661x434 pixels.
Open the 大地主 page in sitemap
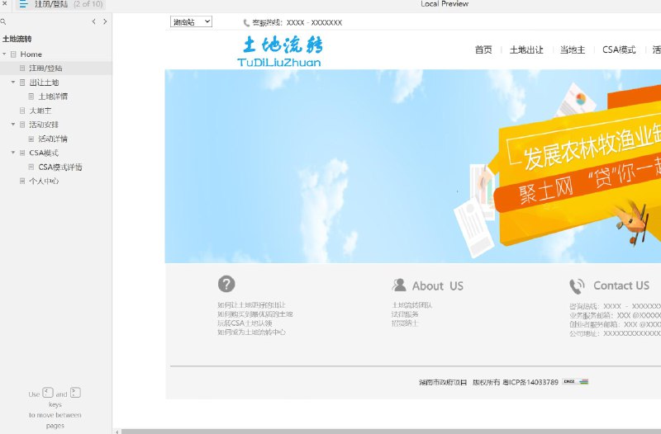[x=40, y=111]
